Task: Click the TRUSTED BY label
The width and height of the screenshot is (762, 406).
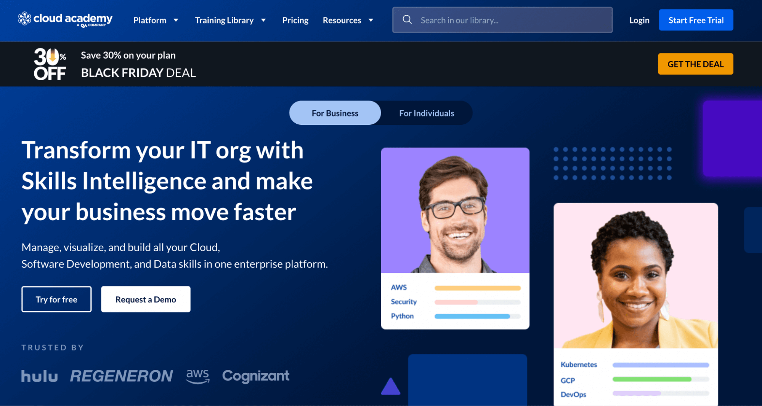Action: 53,347
